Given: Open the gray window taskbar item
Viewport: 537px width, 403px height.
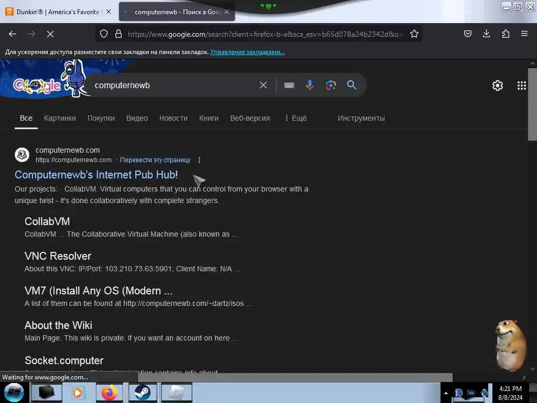Looking at the screenshot, I should (176, 393).
